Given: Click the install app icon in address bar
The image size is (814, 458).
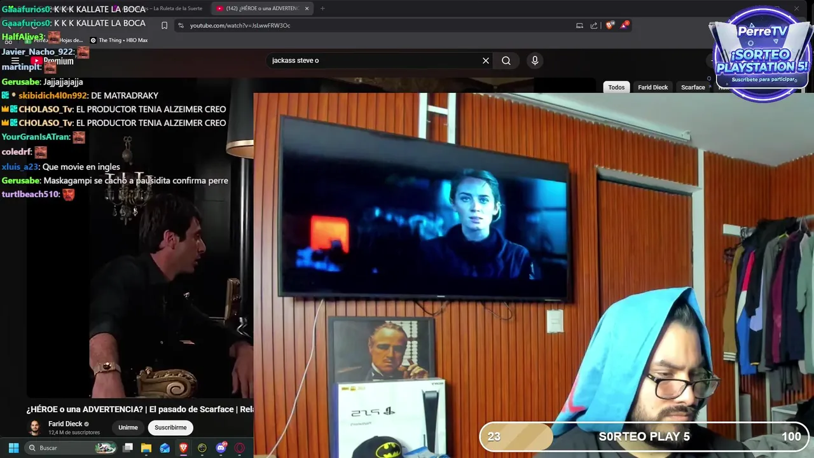Looking at the screenshot, I should pyautogui.click(x=579, y=25).
